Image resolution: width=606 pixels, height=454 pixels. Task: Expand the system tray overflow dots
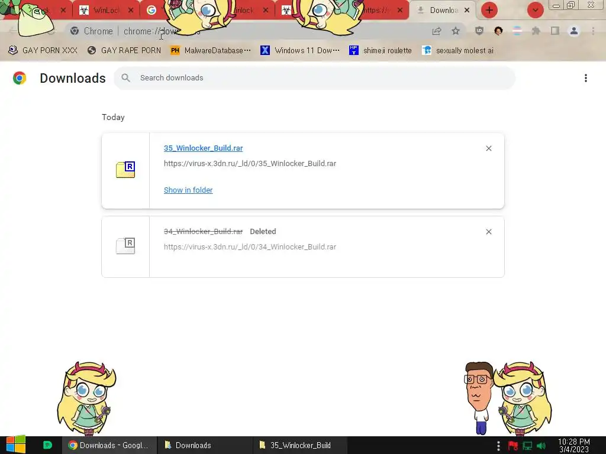[x=498, y=446]
